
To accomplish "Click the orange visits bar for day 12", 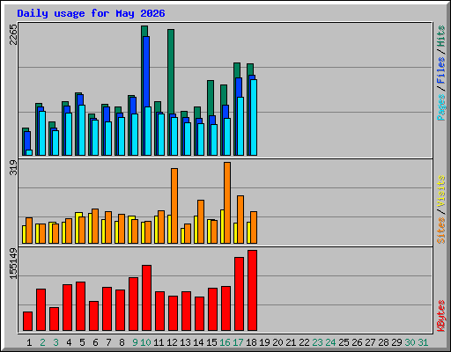I will (174, 206).
